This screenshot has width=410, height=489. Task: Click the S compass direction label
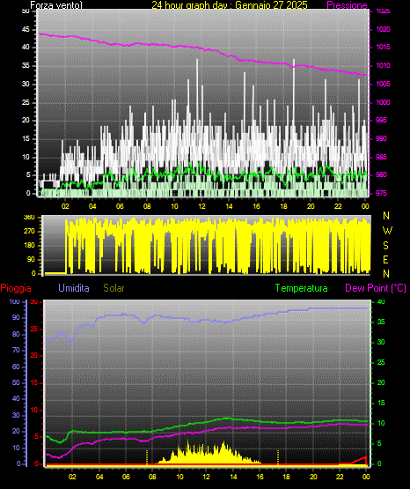coord(385,246)
